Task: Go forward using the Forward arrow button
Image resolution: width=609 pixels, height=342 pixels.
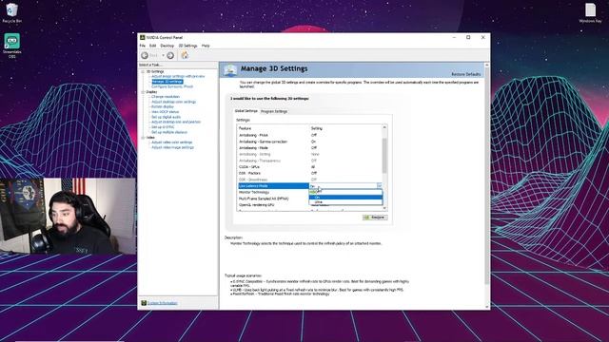Action: [170, 55]
